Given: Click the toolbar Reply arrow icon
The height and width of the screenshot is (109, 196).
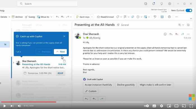Looking at the screenshot, I should click(x=57, y=17).
